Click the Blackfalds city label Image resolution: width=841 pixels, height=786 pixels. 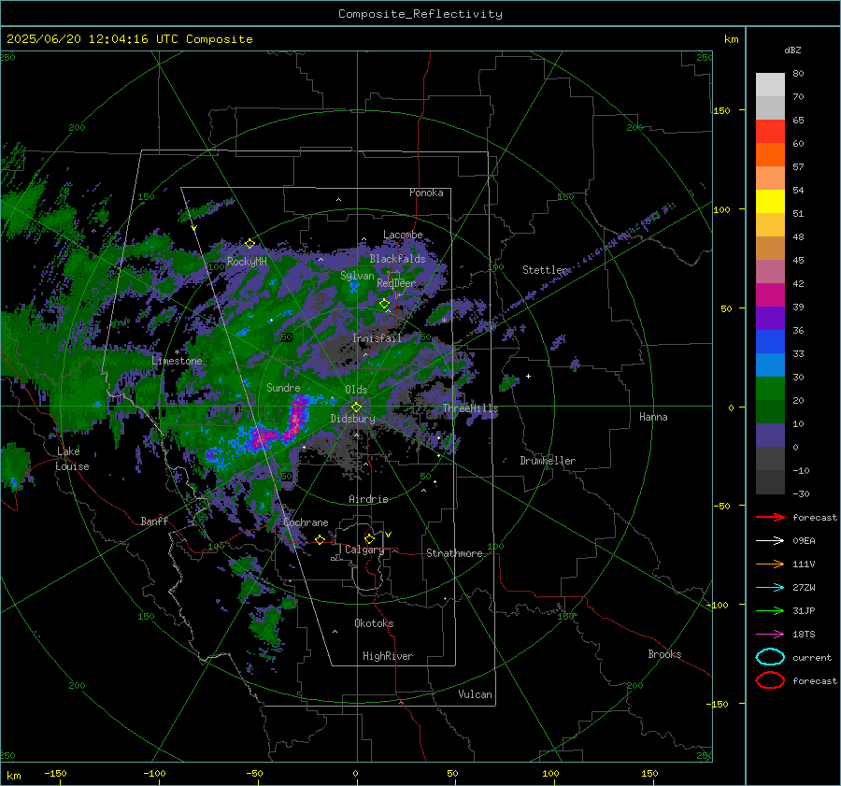397,259
